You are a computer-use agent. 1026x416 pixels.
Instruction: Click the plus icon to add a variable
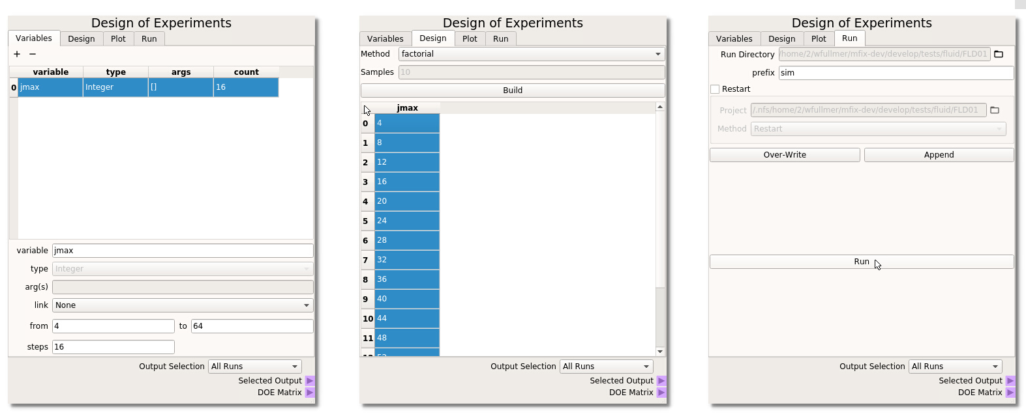pos(17,55)
